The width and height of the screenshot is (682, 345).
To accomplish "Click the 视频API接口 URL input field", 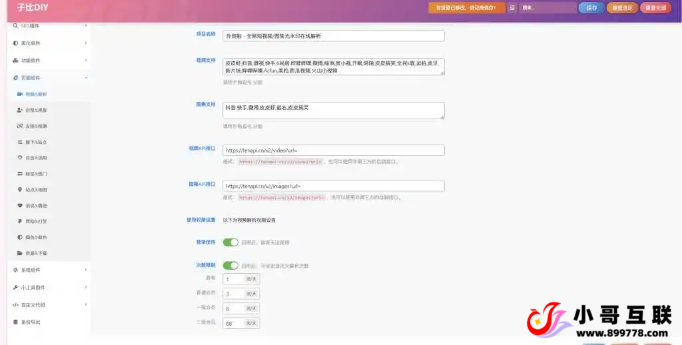I will (333, 151).
